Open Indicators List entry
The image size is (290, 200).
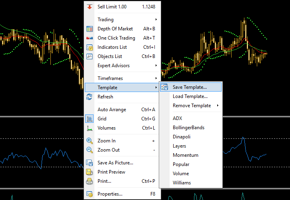point(122,47)
